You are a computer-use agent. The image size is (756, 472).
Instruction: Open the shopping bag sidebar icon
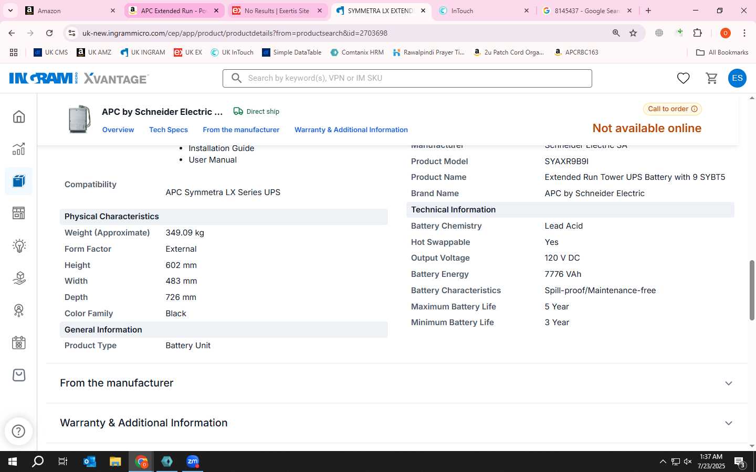pos(19,375)
